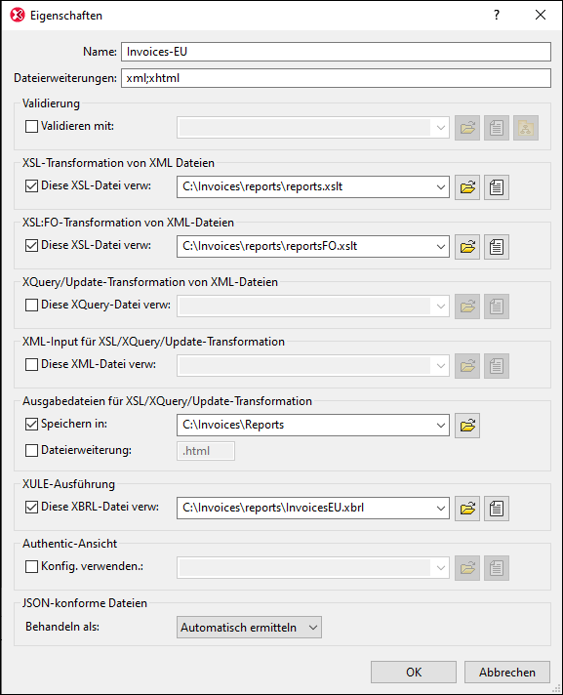Screen dimensions: 563x695
Task: Open XSL transformation file window icon
Action: [496, 187]
